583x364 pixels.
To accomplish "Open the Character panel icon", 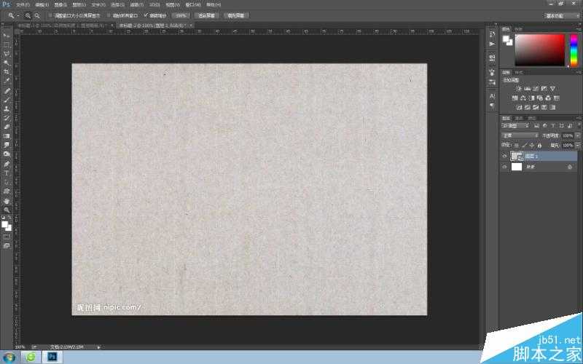I will click(492, 95).
